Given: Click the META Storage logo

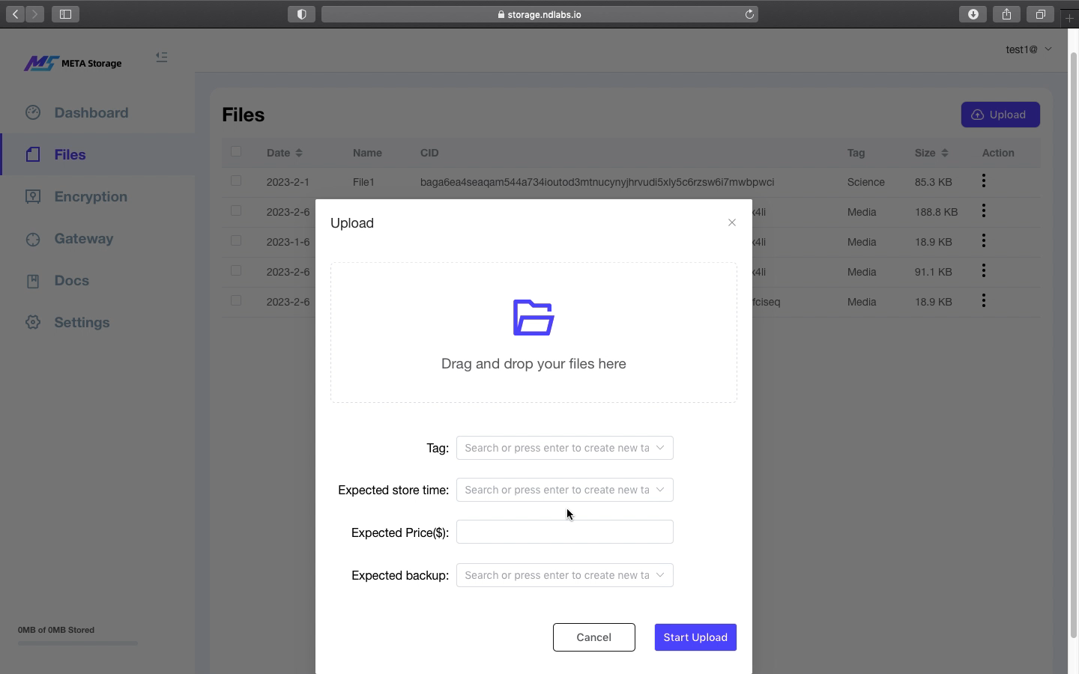Looking at the screenshot, I should [73, 64].
